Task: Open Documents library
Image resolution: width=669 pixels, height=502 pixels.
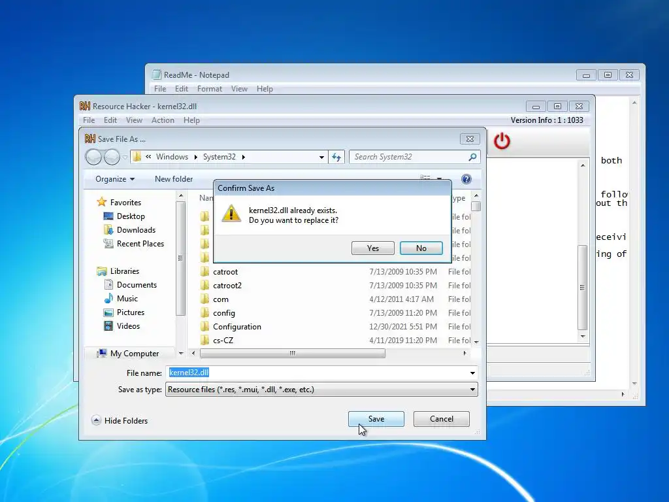Action: [137, 285]
